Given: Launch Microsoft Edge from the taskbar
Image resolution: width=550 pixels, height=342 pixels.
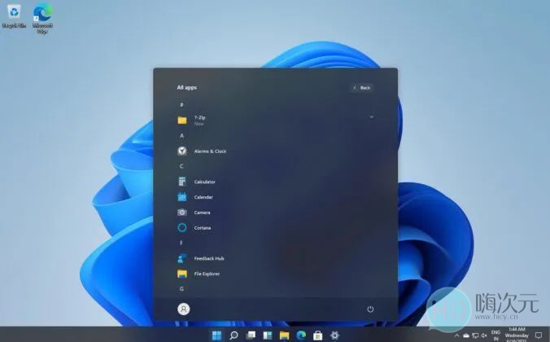Looking at the screenshot, I should coord(301,335).
